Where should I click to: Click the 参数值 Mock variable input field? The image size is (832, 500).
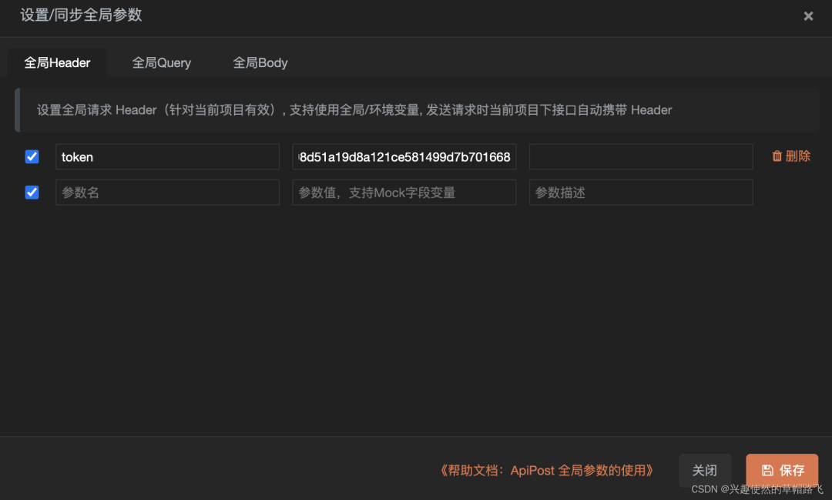tap(404, 192)
